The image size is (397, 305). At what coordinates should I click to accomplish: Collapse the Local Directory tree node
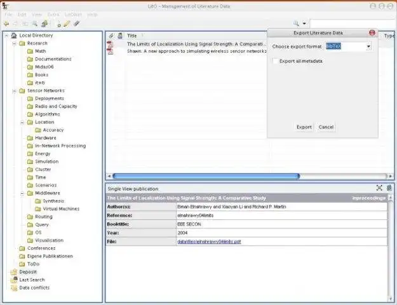(6, 36)
